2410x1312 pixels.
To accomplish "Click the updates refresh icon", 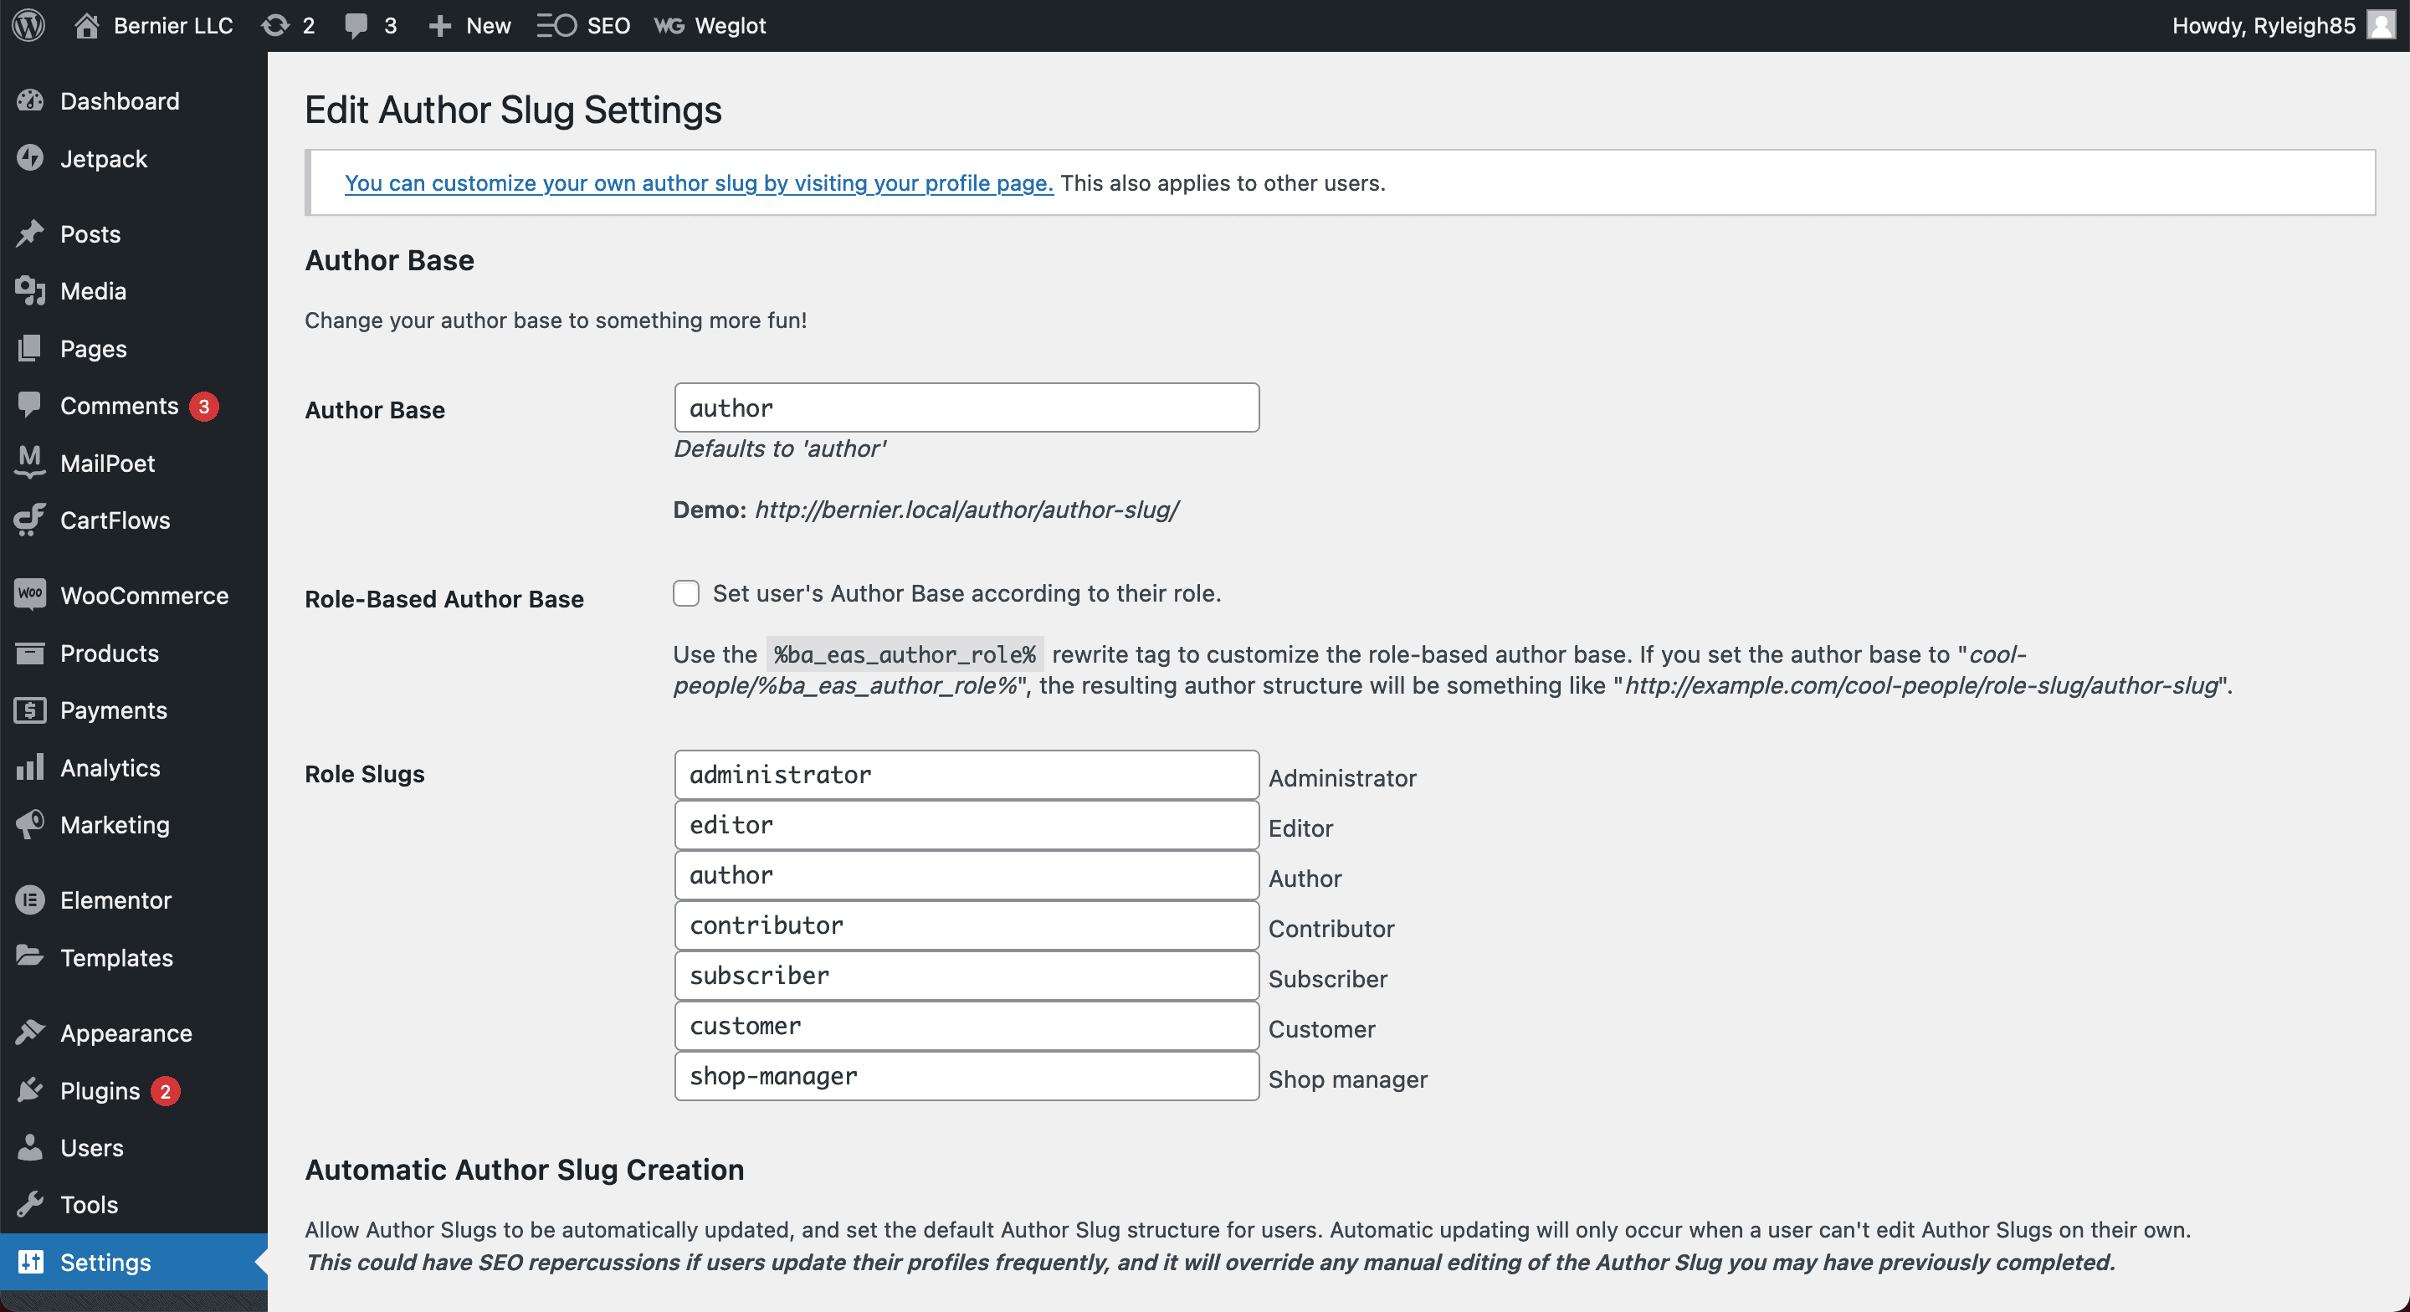I will click(275, 25).
